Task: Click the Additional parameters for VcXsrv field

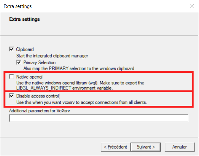Action: [x=99, y=118]
